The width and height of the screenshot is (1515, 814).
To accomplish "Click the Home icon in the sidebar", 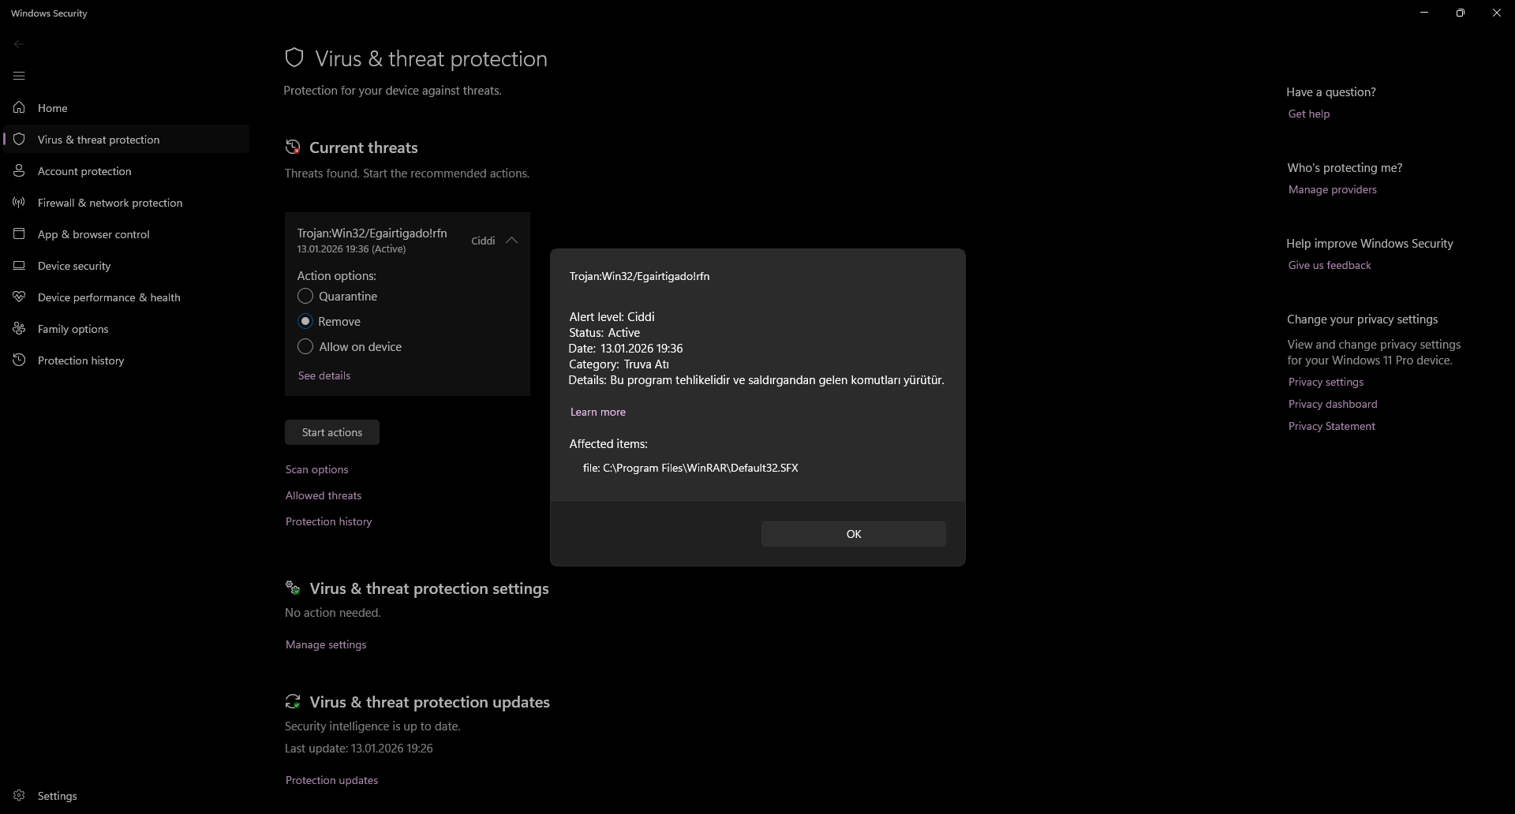I will pyautogui.click(x=20, y=108).
